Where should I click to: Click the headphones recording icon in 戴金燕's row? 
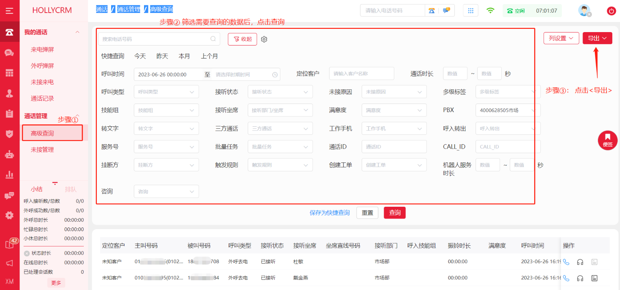point(580,278)
